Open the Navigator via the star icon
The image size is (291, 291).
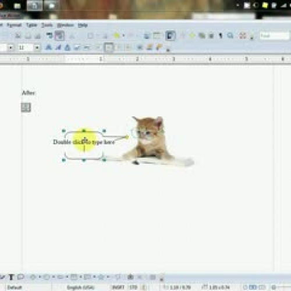tap(192, 36)
